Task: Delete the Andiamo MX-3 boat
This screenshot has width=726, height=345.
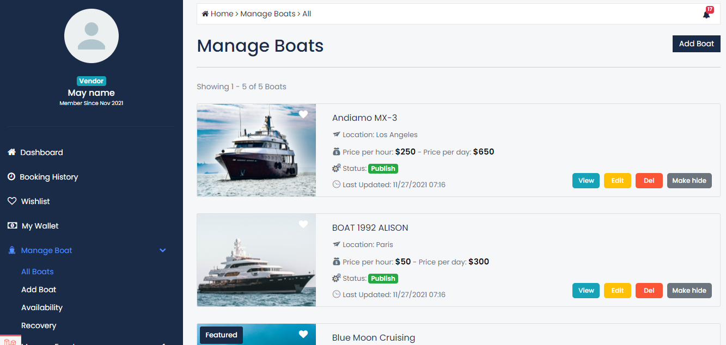Action: click(x=649, y=181)
